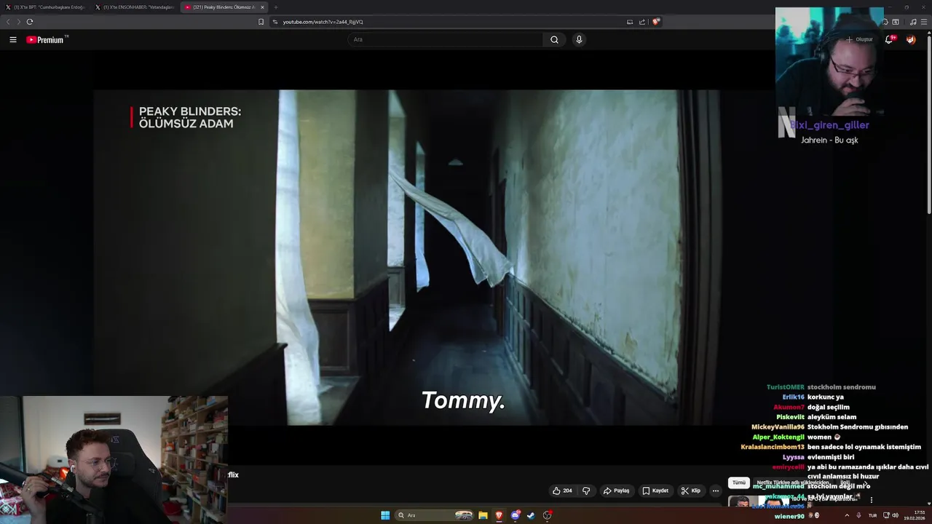Open File Explorer from taskbar
932x524 pixels.
click(x=483, y=515)
